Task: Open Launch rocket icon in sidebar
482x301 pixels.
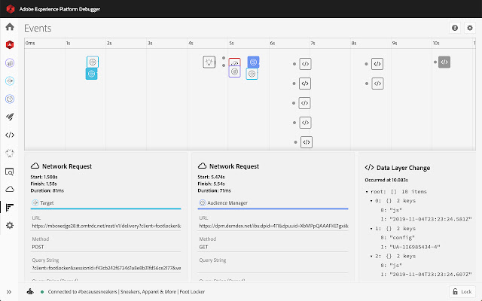Action: coord(10,117)
